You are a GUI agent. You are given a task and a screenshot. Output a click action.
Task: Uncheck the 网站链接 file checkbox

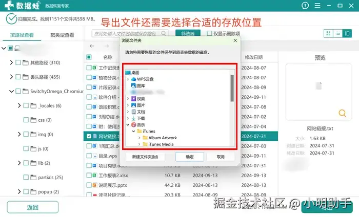click(89, 136)
